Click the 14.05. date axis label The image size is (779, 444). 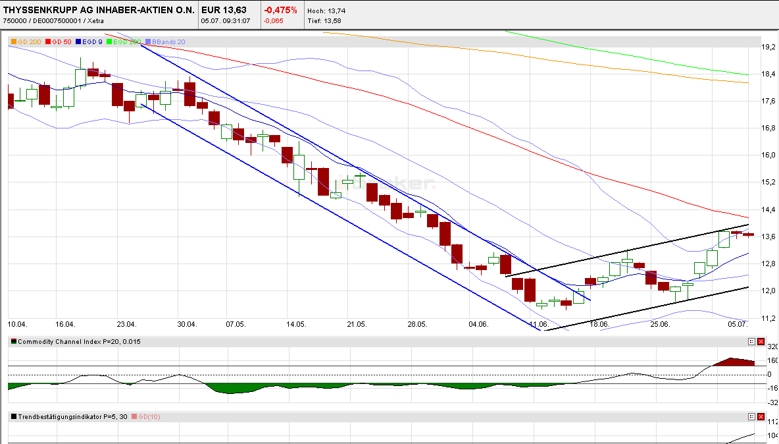[296, 324]
